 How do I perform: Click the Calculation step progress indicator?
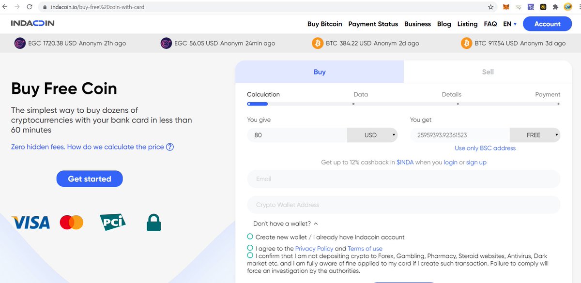pos(257,104)
